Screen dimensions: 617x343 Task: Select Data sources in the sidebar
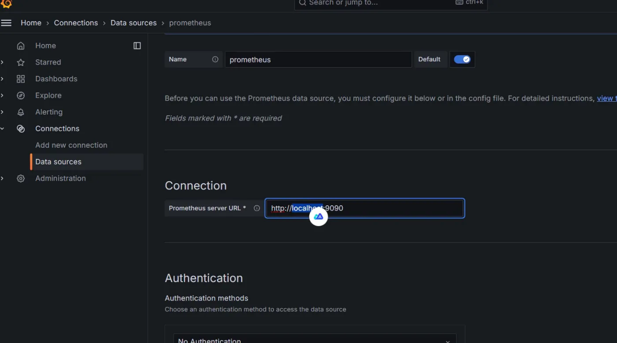click(58, 162)
